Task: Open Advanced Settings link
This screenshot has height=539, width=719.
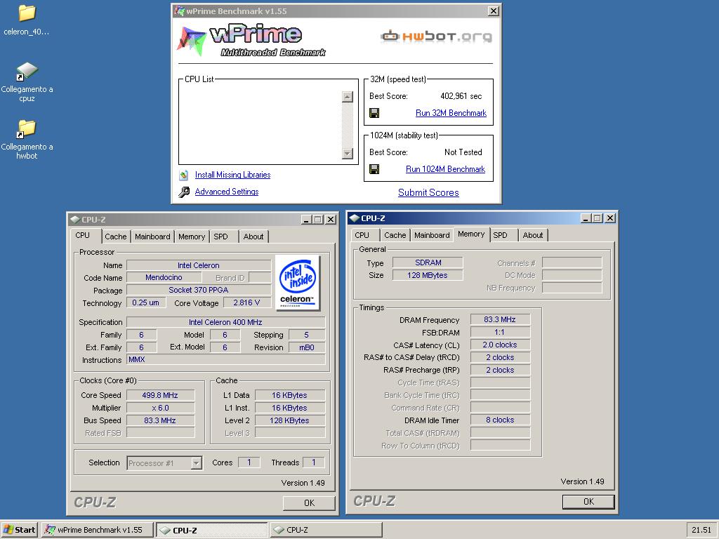Action: pyautogui.click(x=227, y=192)
